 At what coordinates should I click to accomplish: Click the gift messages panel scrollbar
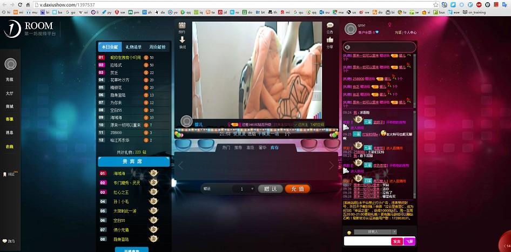point(414,81)
